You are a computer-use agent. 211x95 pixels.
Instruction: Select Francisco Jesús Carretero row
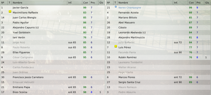point(52,77)
